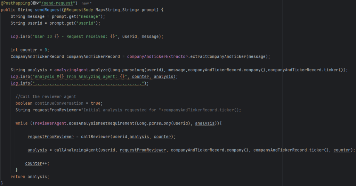Viewport: 356px width, 186px height.
Task: Click the sendRequest method name
Action: [49, 10]
